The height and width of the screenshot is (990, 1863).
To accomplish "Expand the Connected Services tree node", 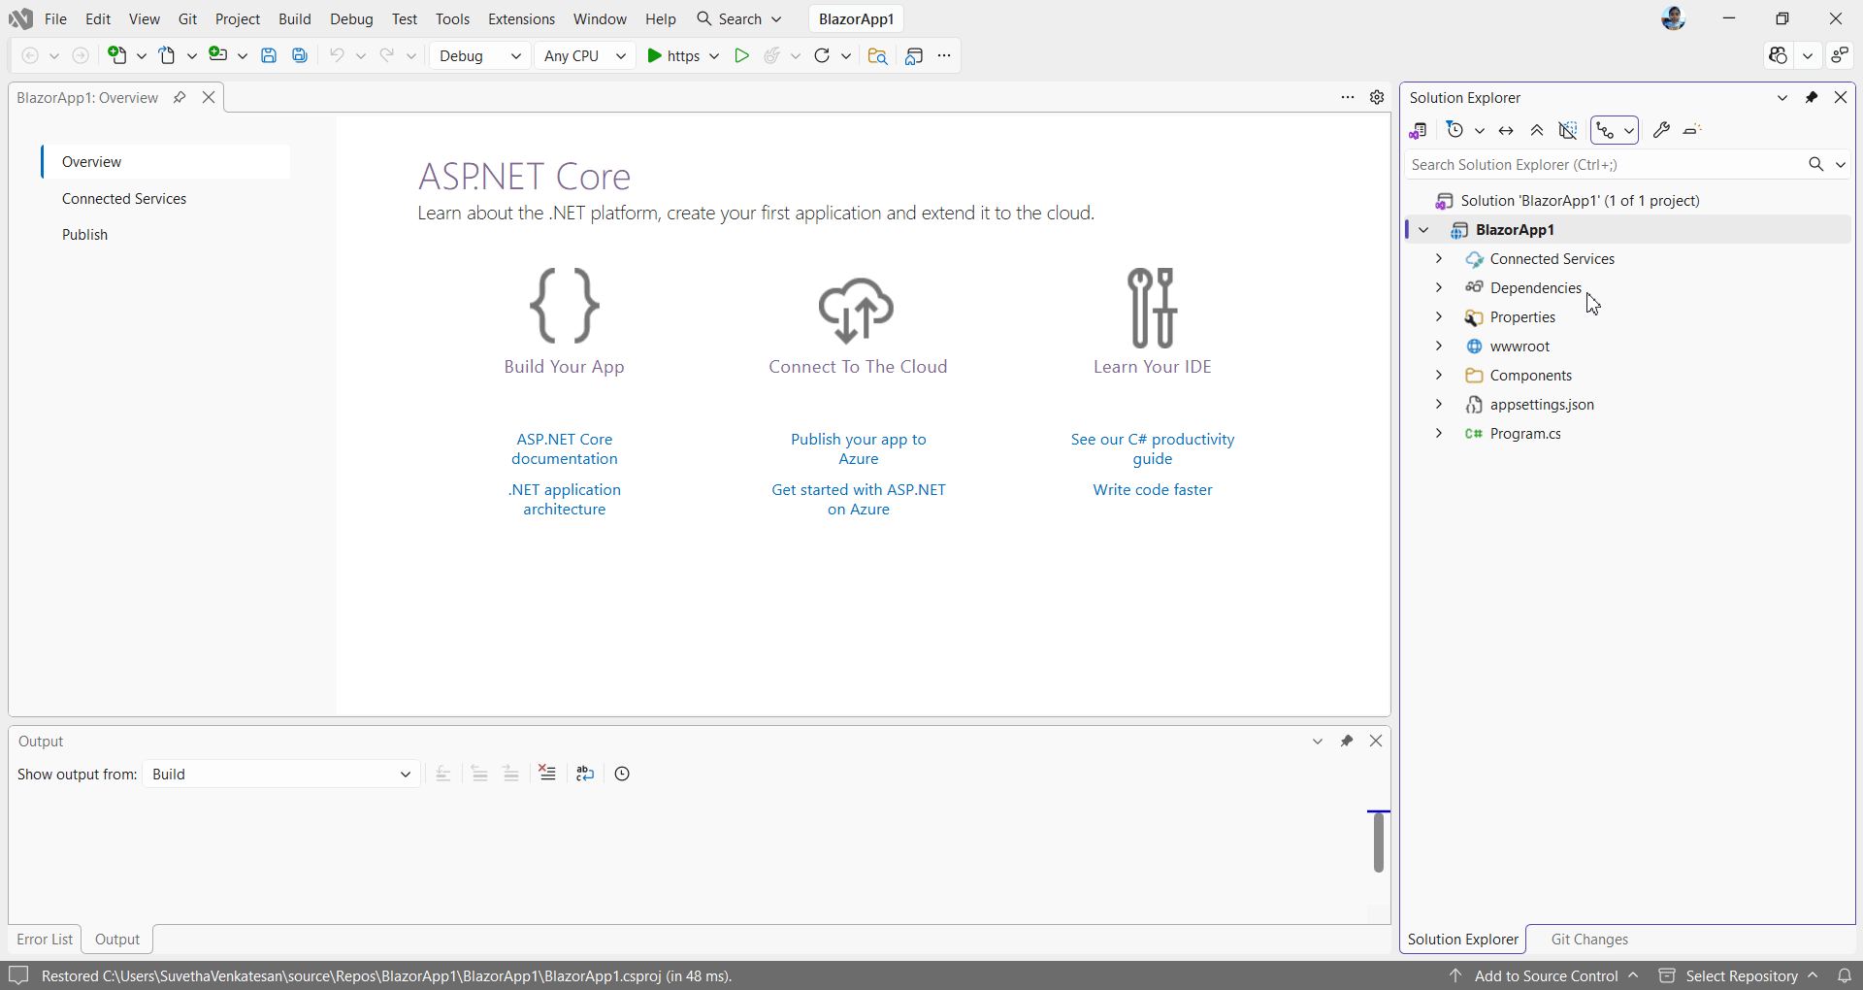I will (x=1439, y=258).
